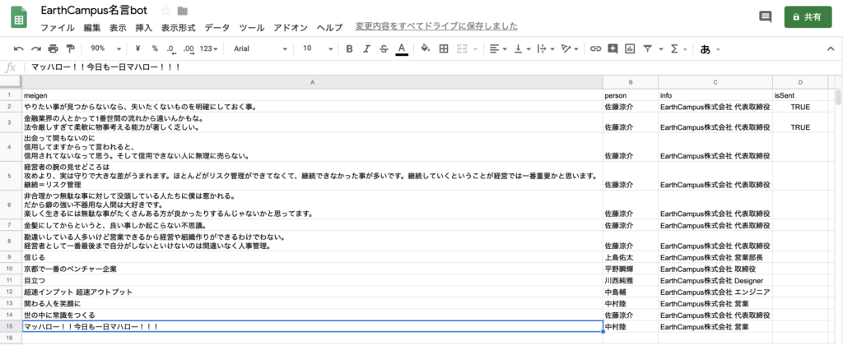Select the cell 'EarthCampus株式会社 Designer'
Image resolution: width=843 pixels, height=345 pixels.
click(x=715, y=280)
